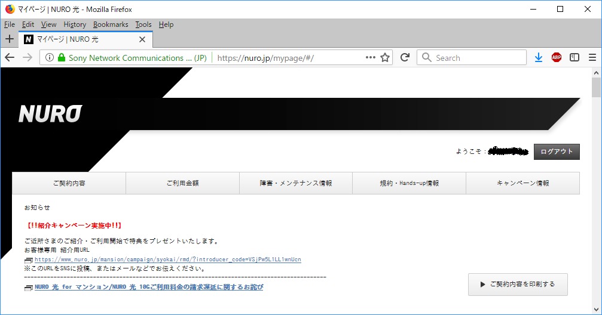The width and height of the screenshot is (602, 315).
Task: Open the Bookmarks menu
Action: click(x=111, y=24)
